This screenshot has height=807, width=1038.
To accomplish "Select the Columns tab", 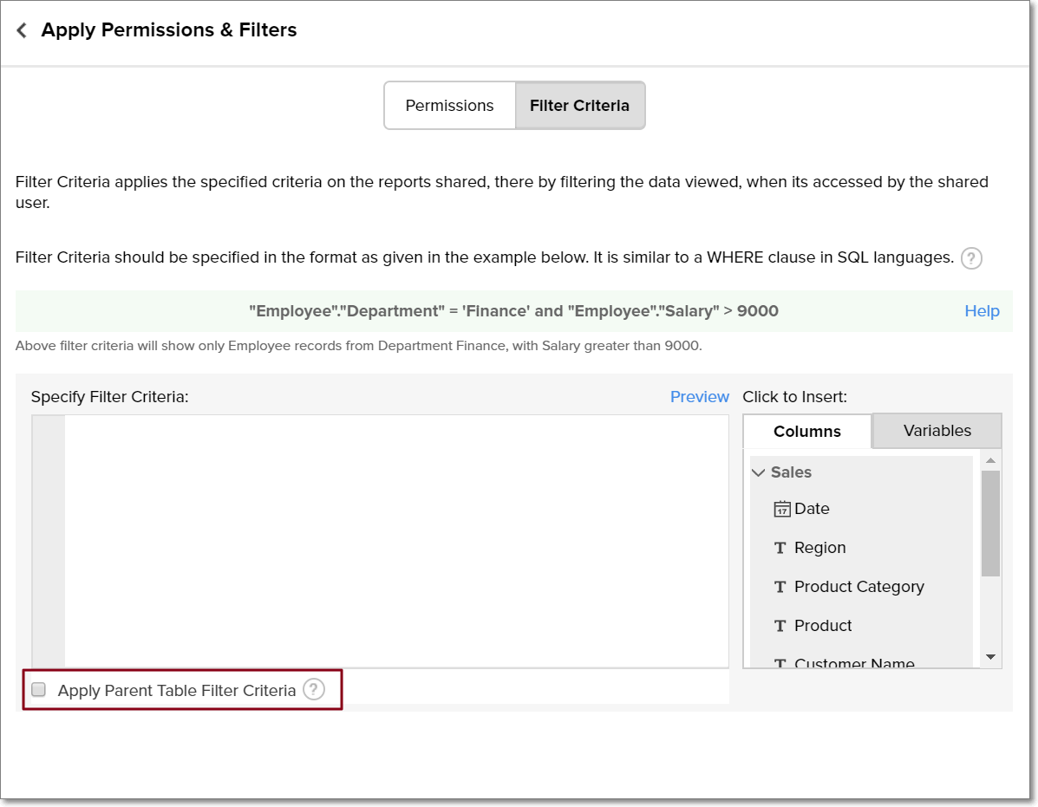I will point(806,432).
